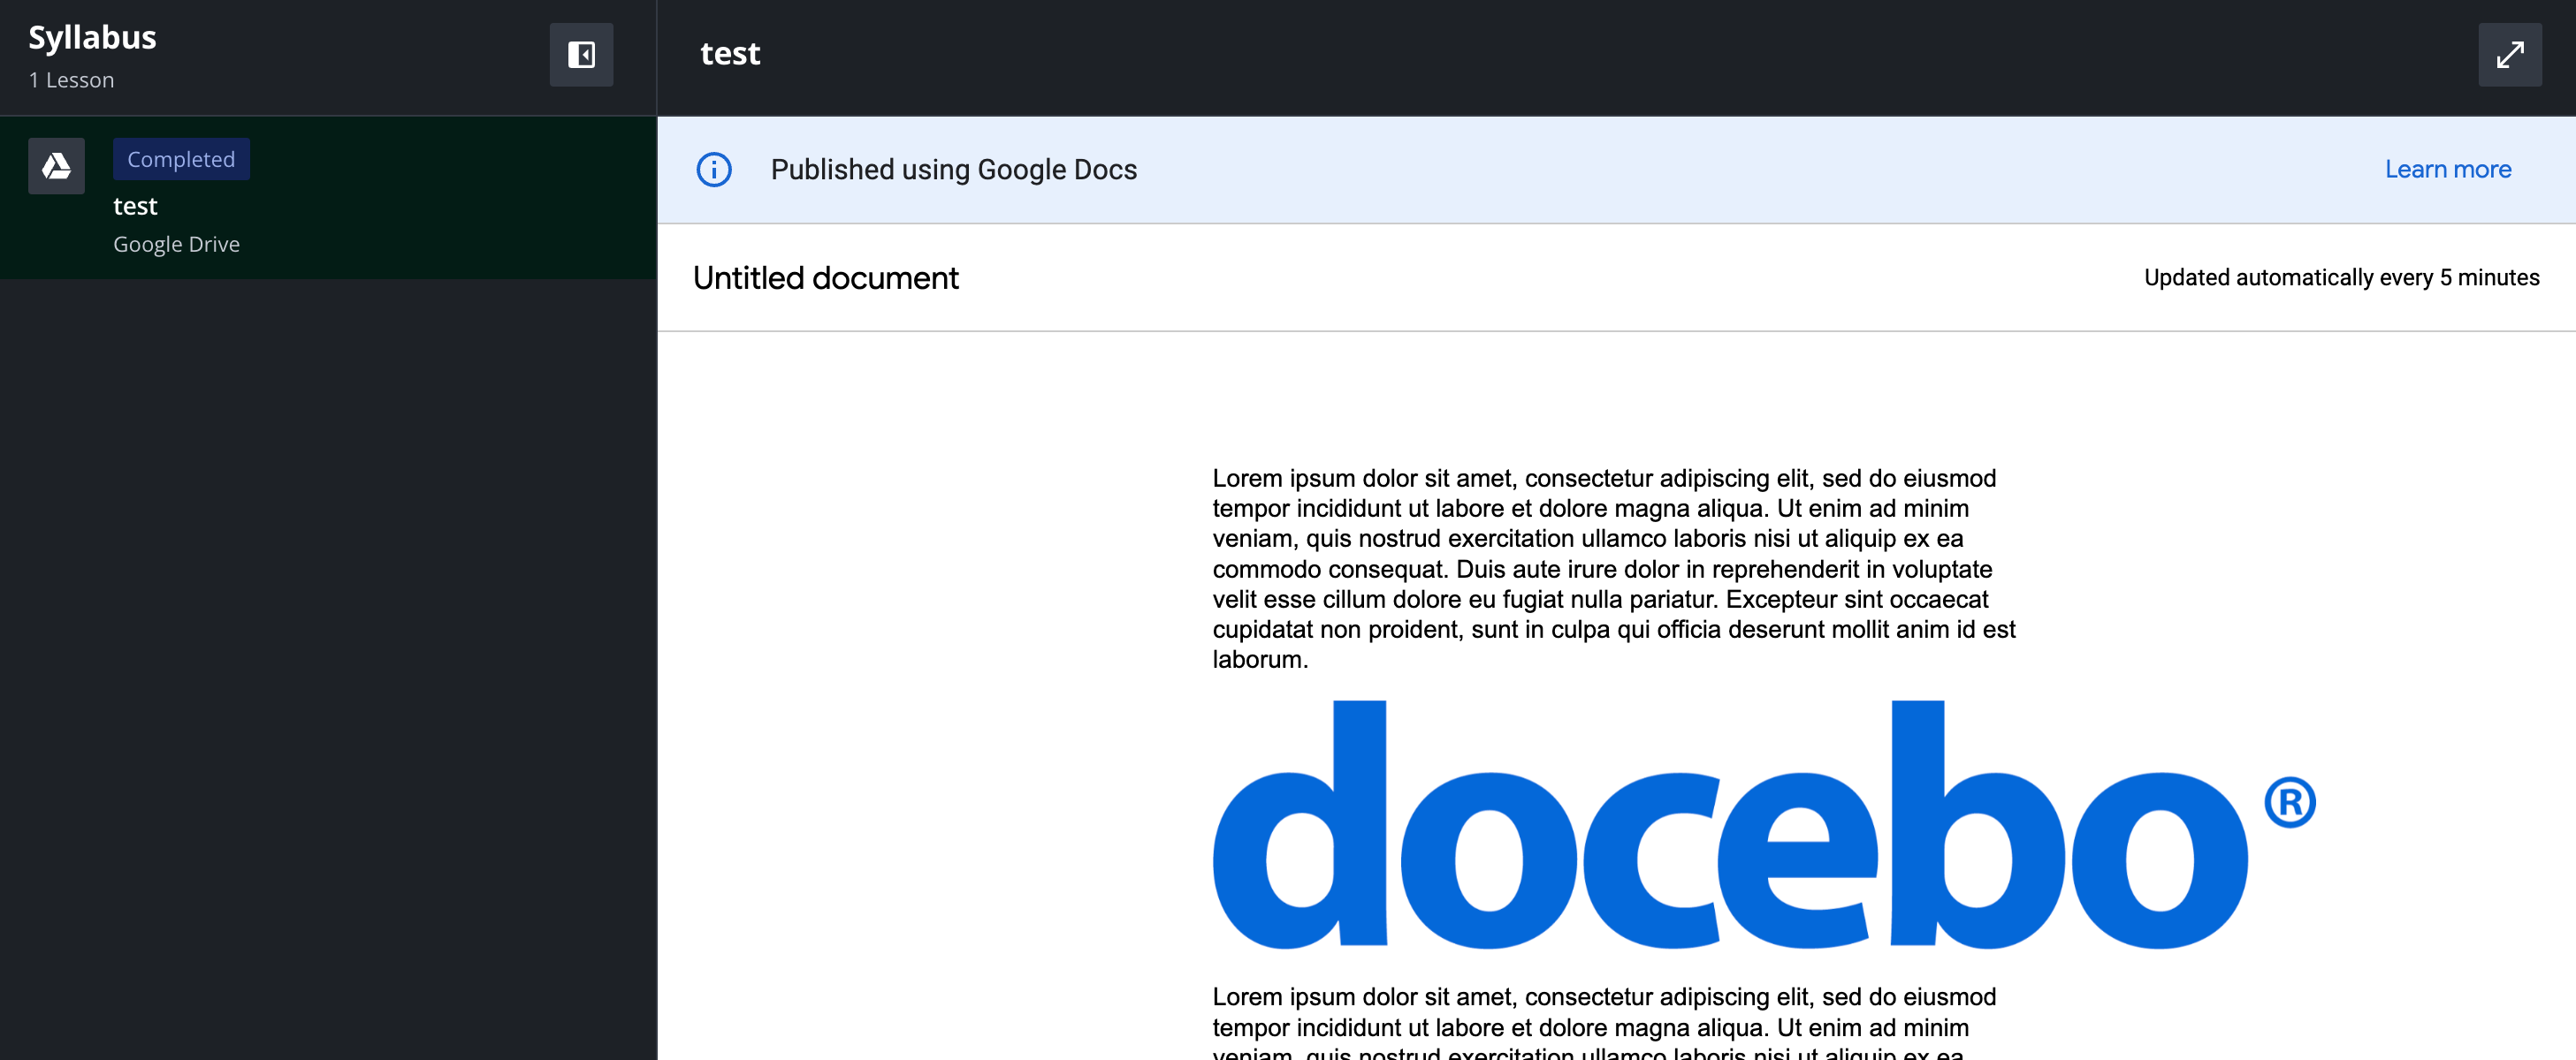Click the 'test' title in the header
This screenshot has height=1060, width=2576.
coord(730,54)
